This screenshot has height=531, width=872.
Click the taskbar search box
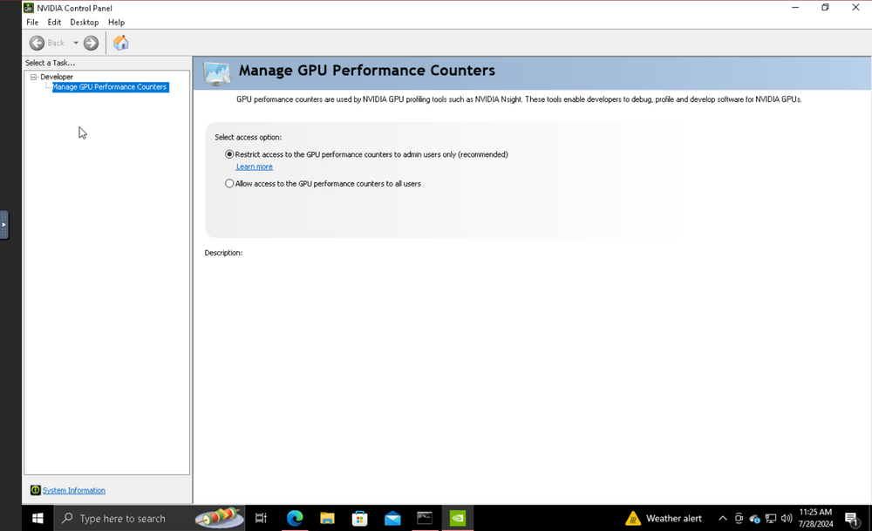pos(150,518)
